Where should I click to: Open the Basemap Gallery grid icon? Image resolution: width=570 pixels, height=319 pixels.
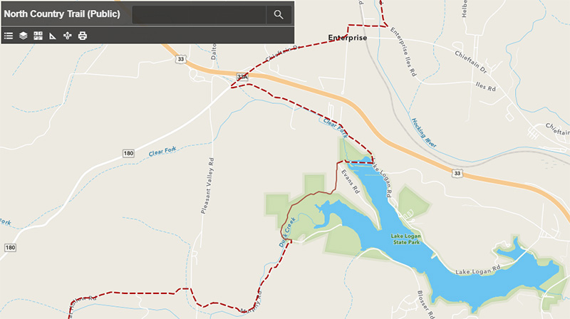pos(38,36)
